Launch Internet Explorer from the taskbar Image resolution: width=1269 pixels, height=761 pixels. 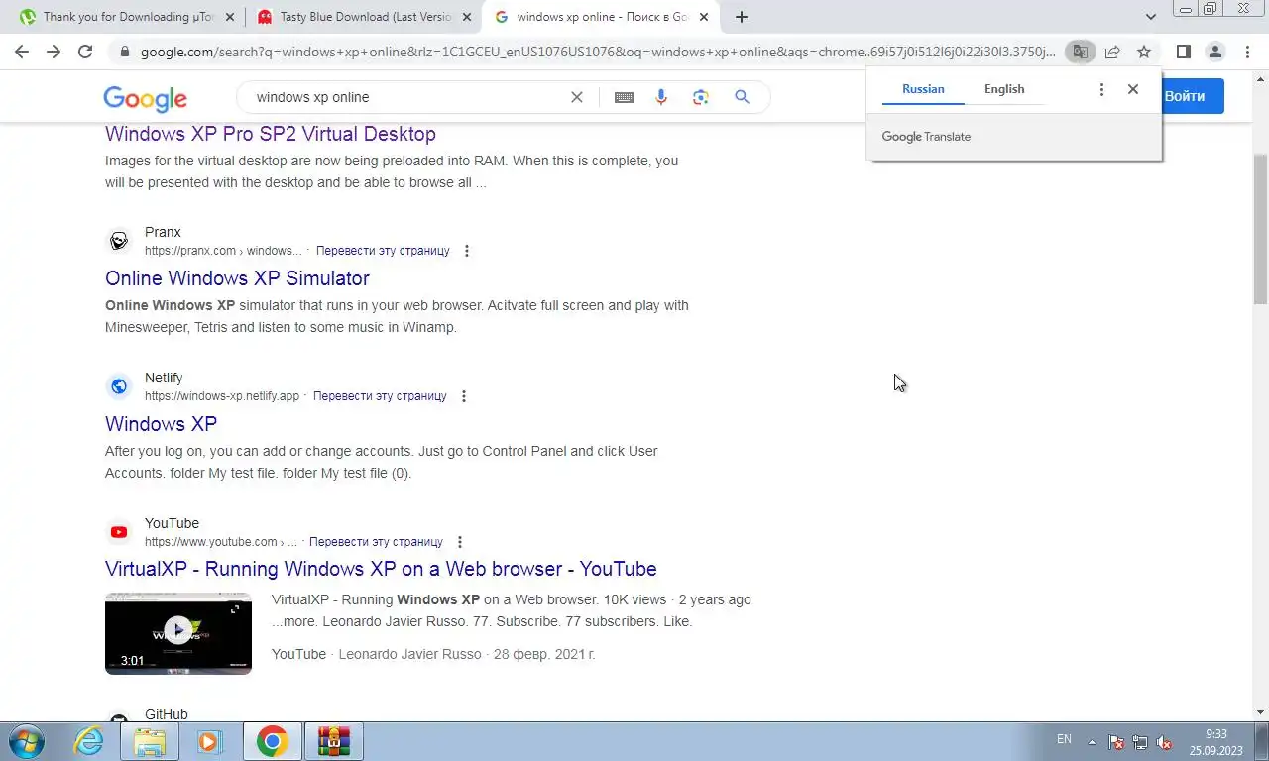click(x=88, y=741)
